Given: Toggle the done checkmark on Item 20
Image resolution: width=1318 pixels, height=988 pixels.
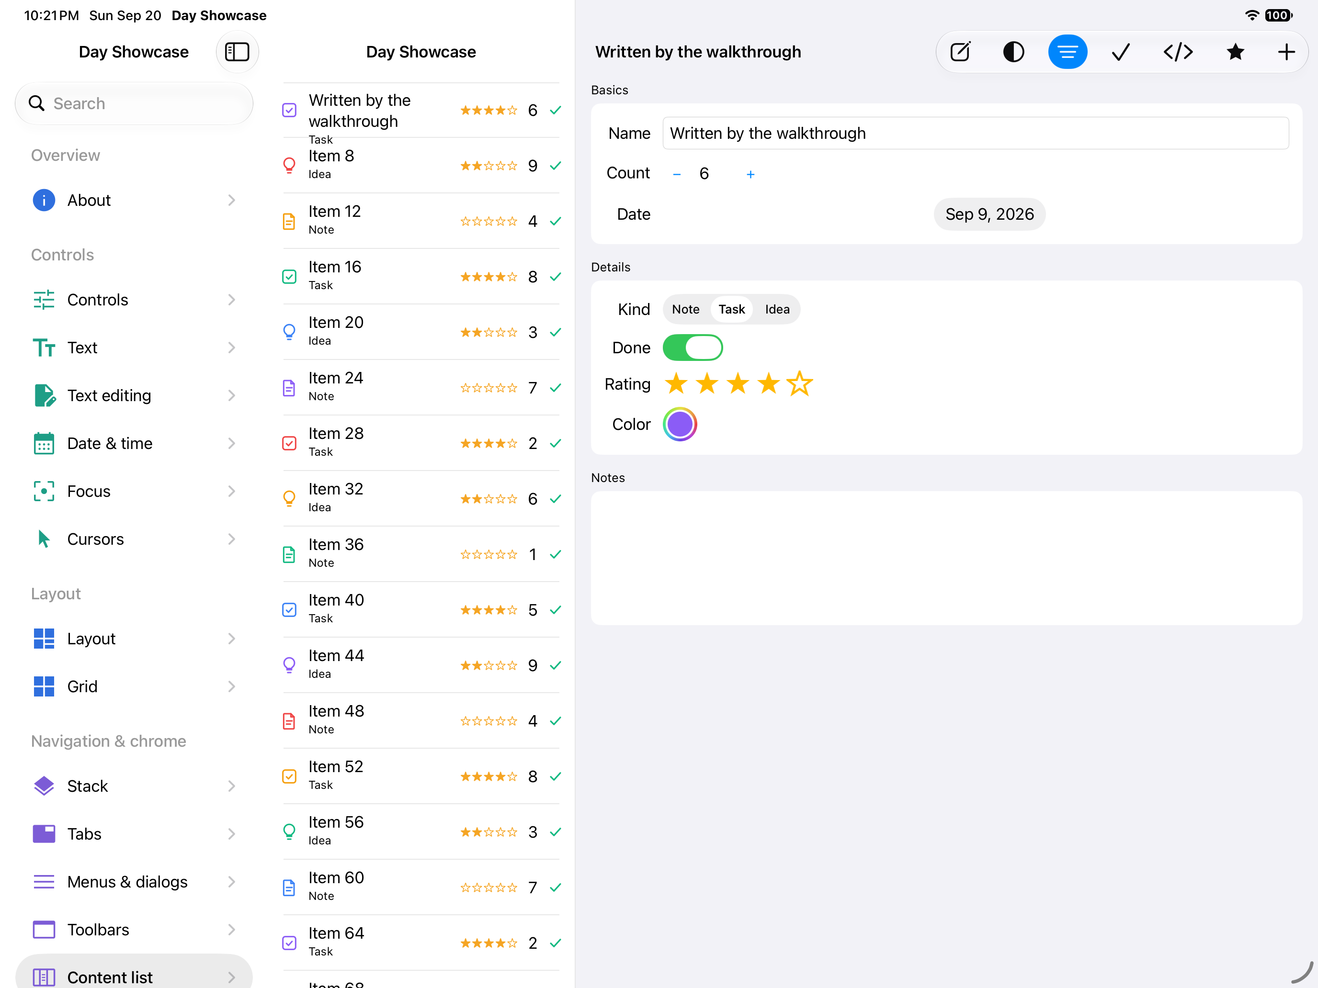Looking at the screenshot, I should [x=556, y=332].
